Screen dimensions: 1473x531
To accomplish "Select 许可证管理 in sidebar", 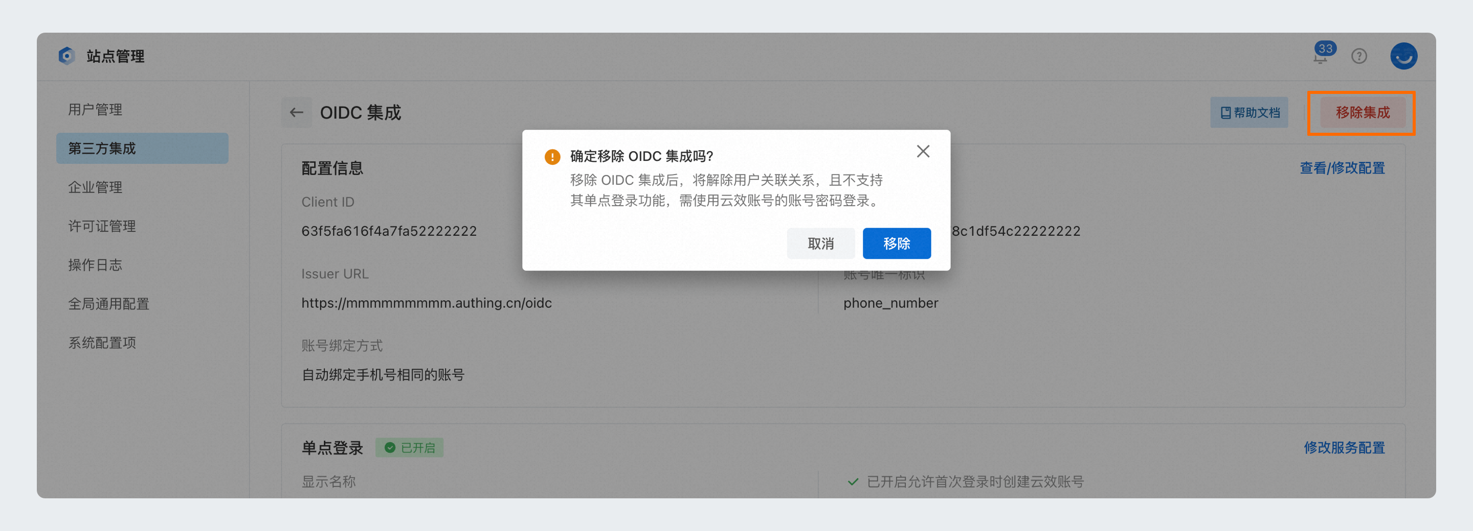I will (142, 226).
